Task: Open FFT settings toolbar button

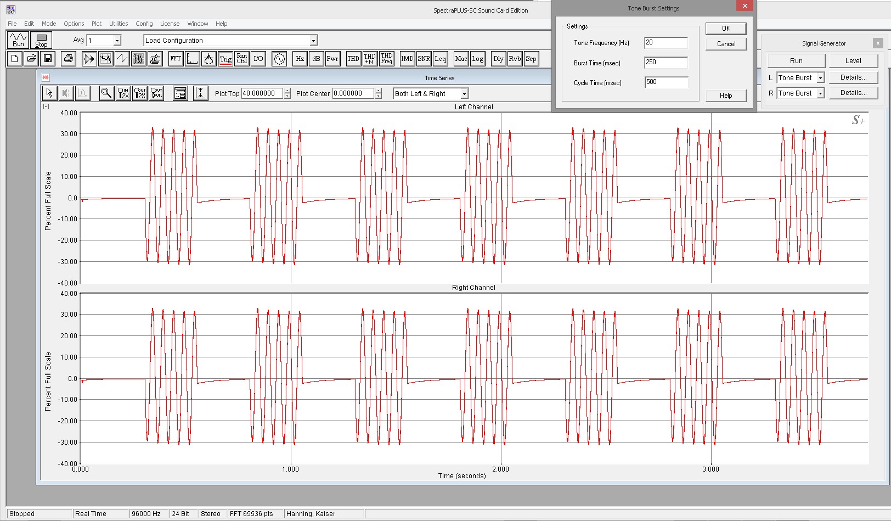Action: pyautogui.click(x=176, y=59)
